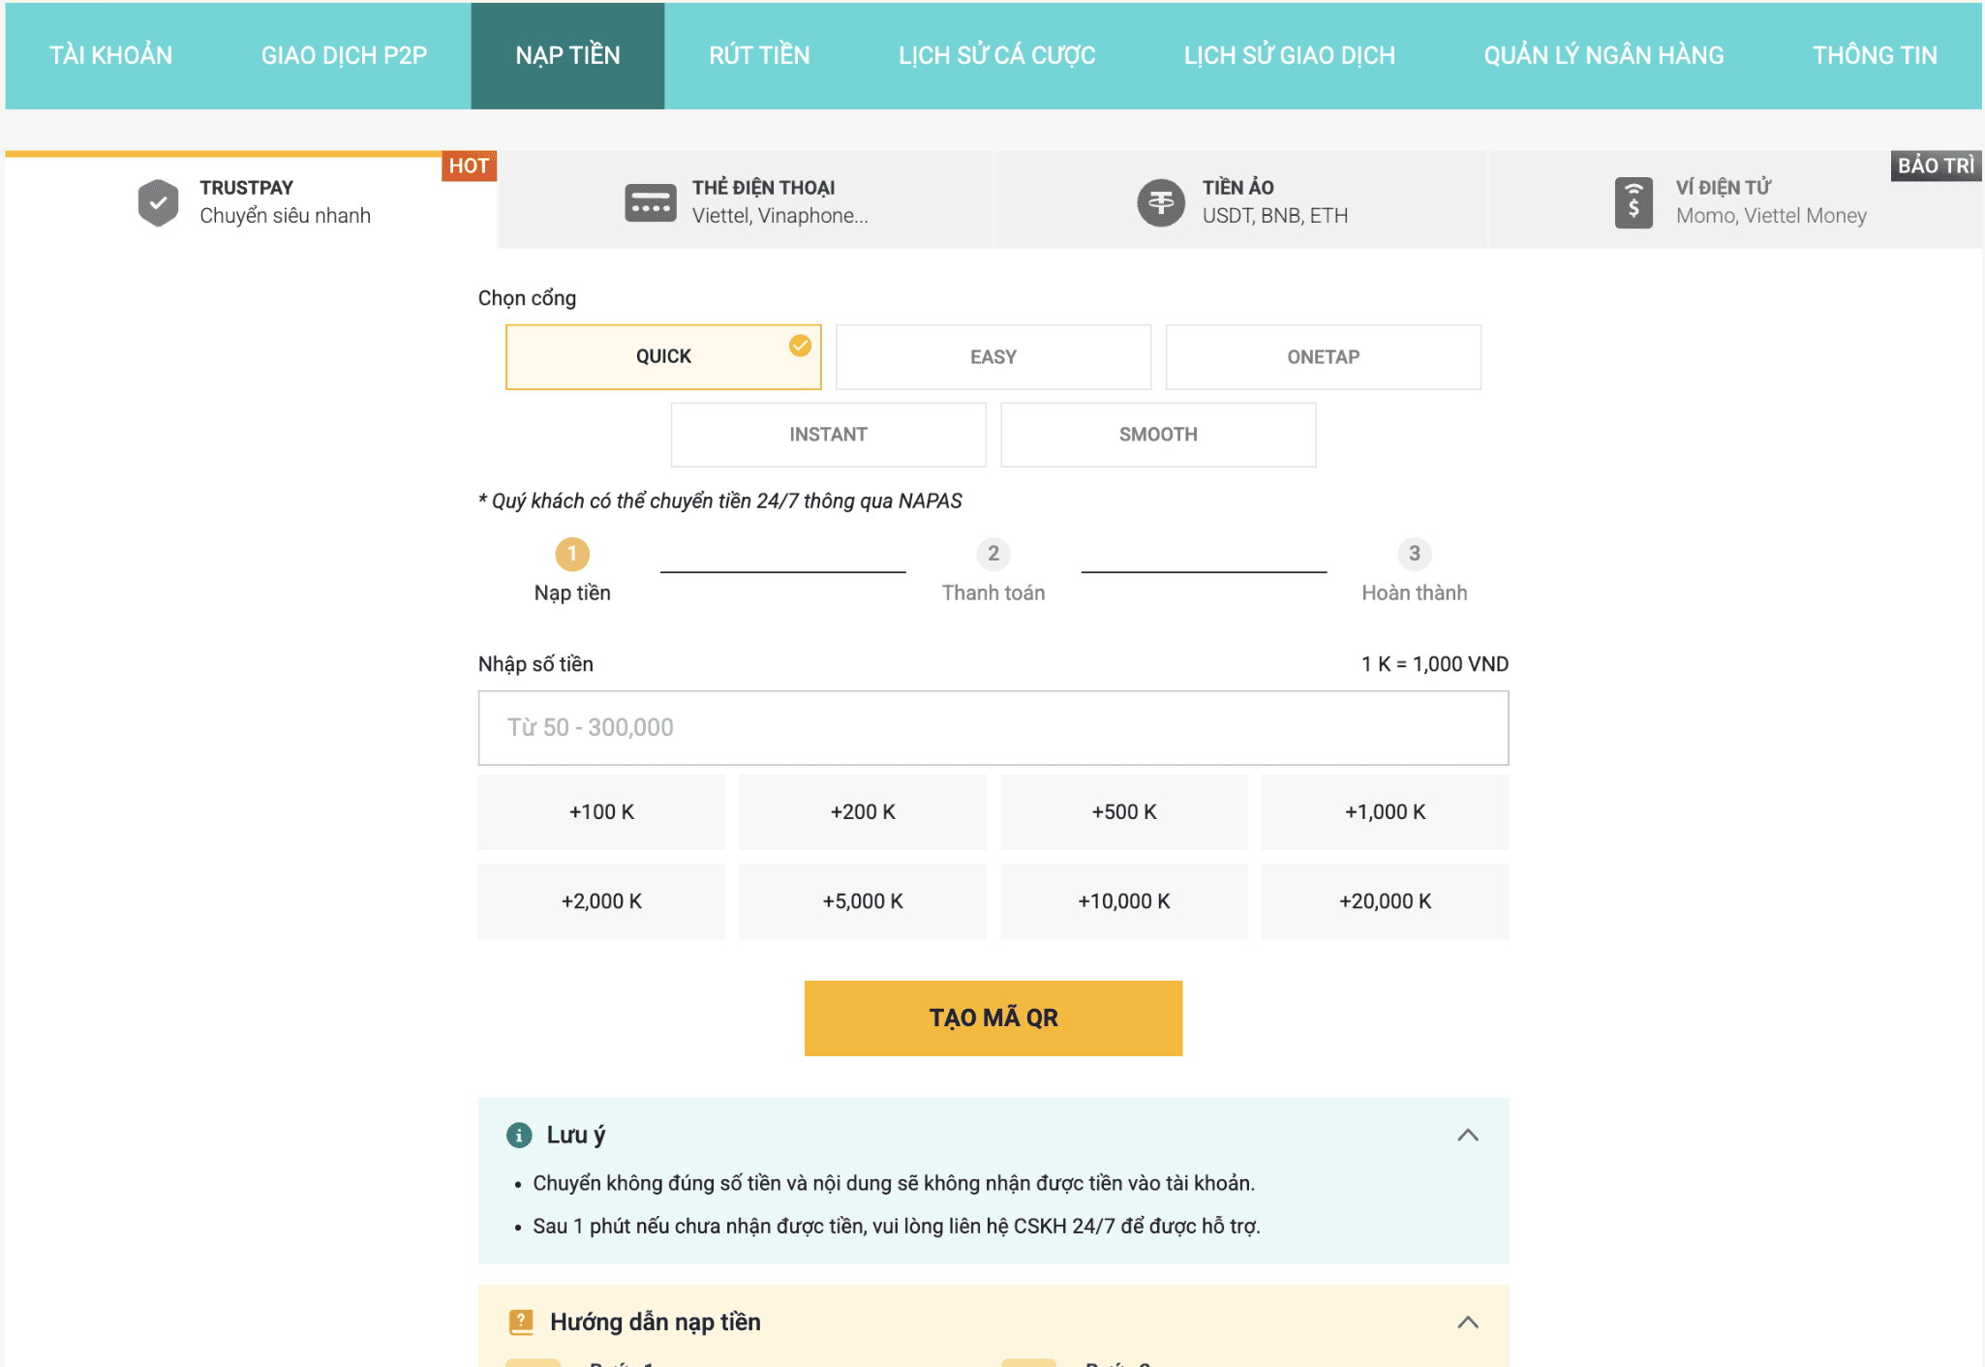Add +200 K to the amount
The width and height of the screenshot is (1985, 1367).
pos(863,812)
